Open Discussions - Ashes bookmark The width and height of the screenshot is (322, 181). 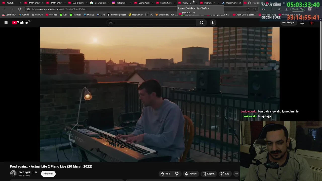tap(166, 15)
